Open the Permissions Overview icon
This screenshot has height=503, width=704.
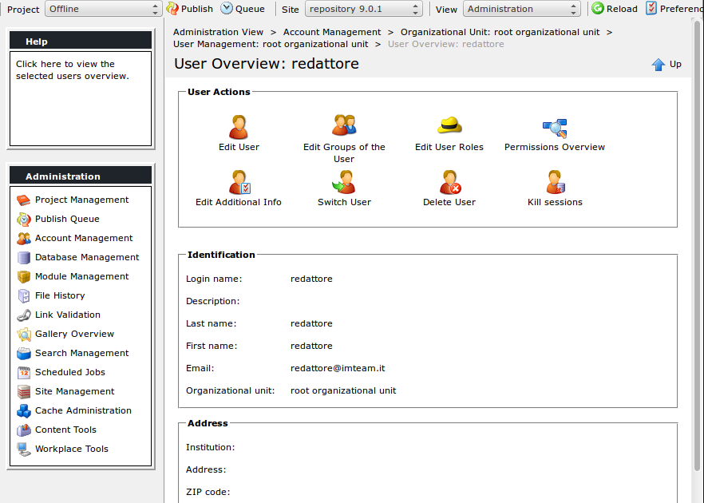pyautogui.click(x=555, y=129)
